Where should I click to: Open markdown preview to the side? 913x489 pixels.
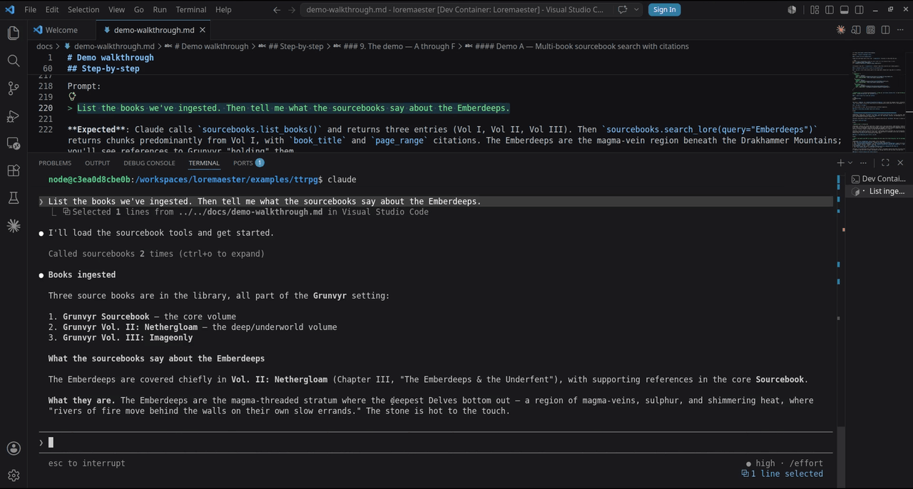856,30
